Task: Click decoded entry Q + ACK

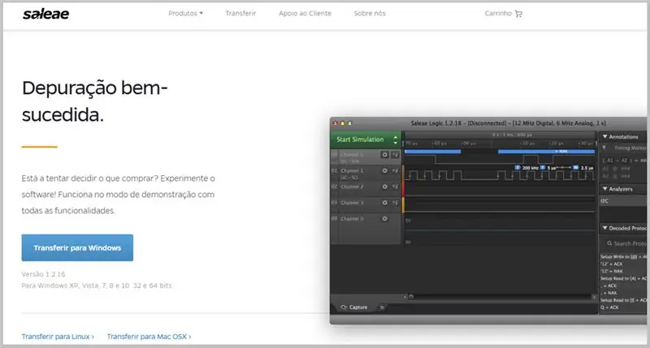Action: tap(610, 307)
